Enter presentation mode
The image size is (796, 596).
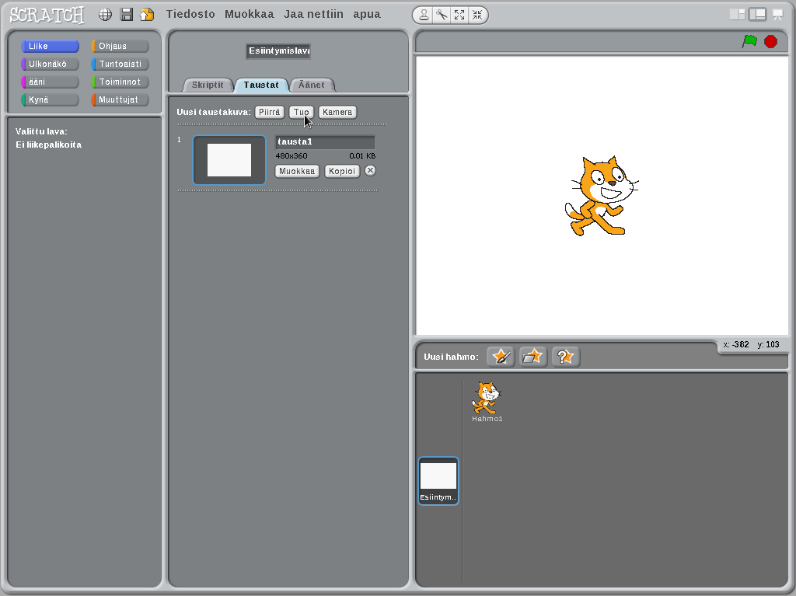pos(777,15)
